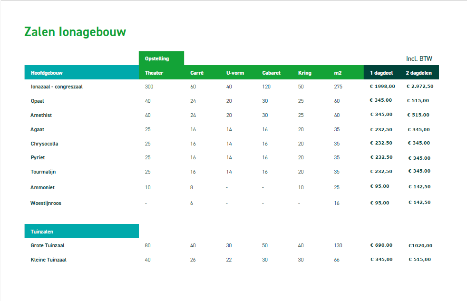Click the Grote Tuinzaal room name
This screenshot has width=467, height=301.
coord(48,245)
